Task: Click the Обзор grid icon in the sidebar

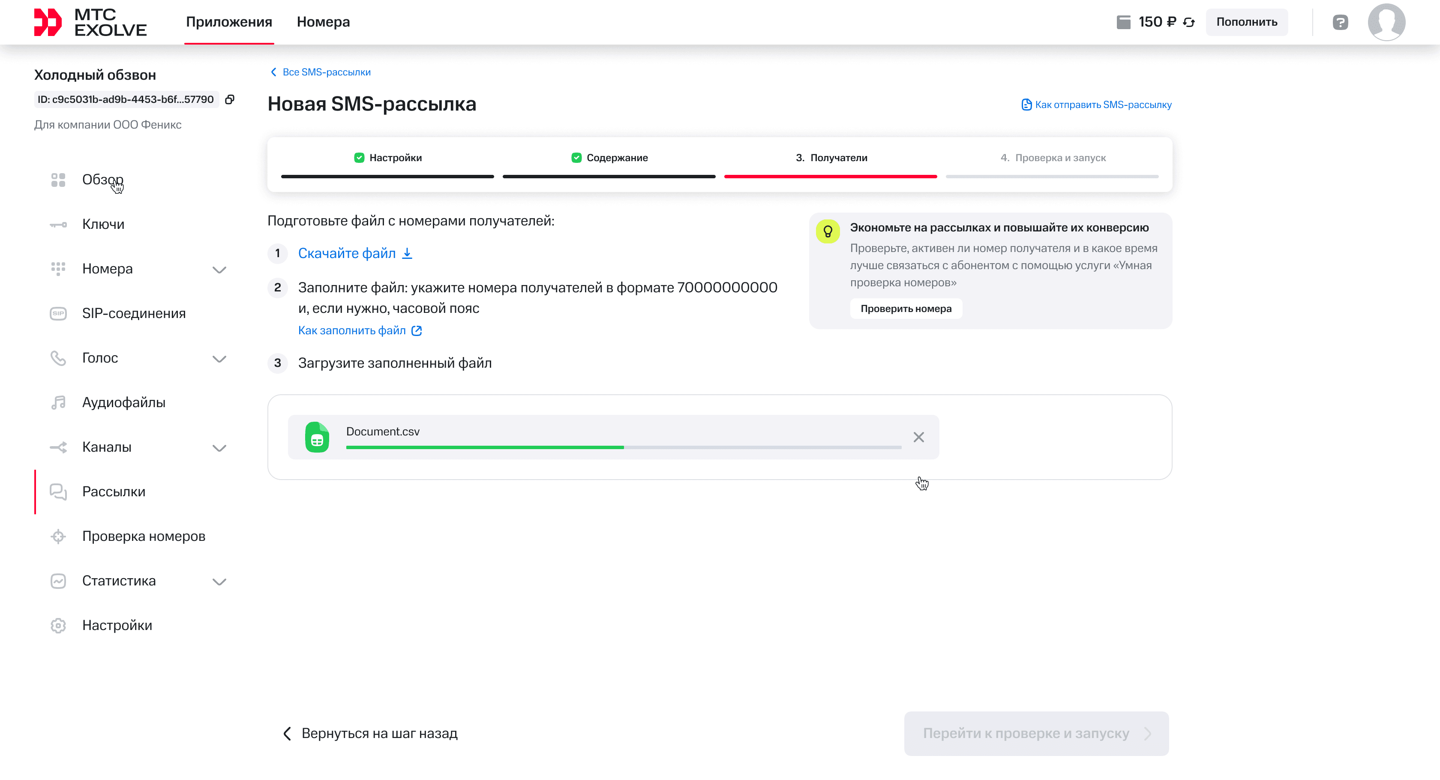Action: (x=58, y=180)
